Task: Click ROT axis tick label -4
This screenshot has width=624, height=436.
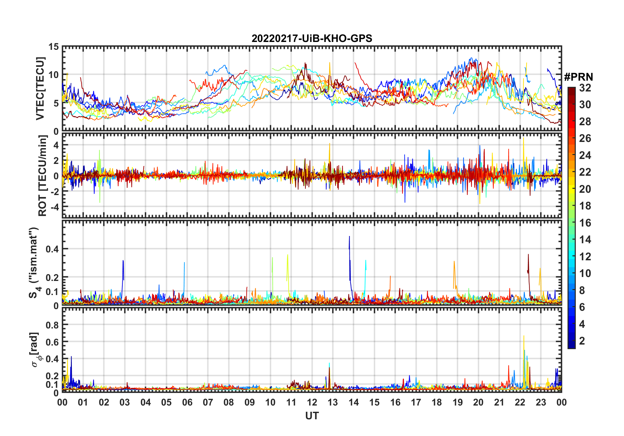Action: click(55, 207)
